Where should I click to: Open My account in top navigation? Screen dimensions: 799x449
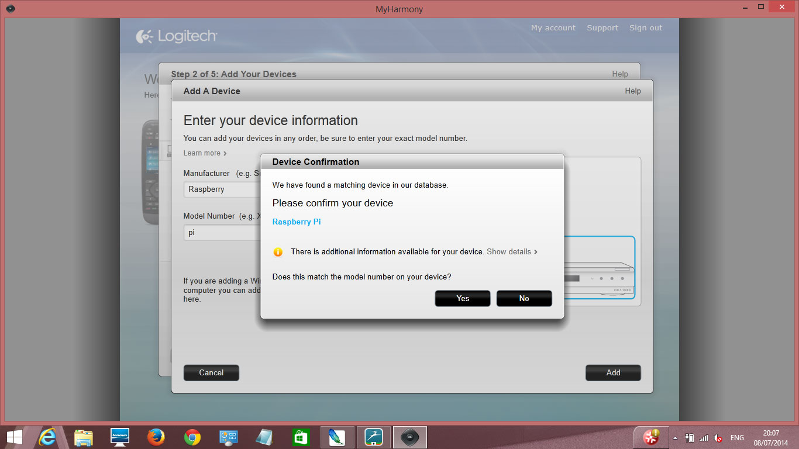553,27
